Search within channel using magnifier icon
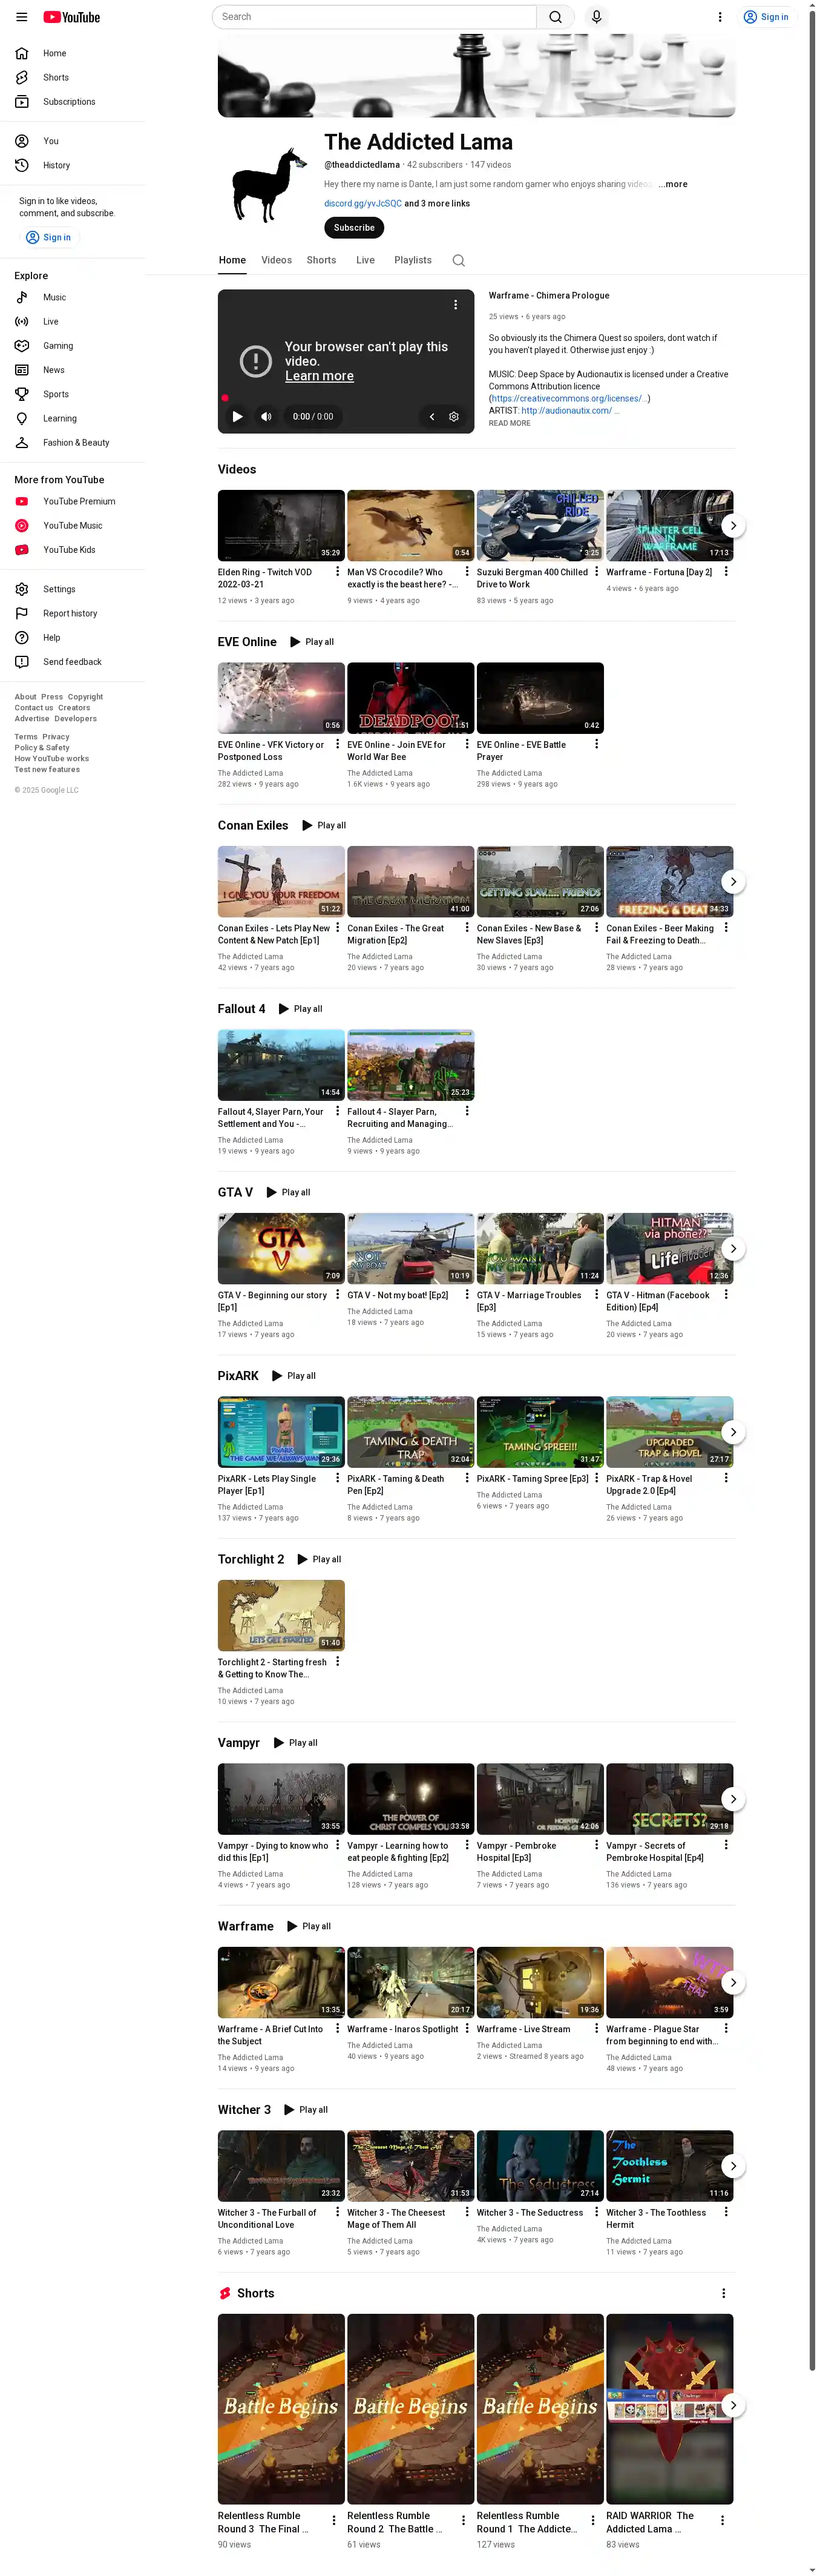This screenshot has width=817, height=2576. click(458, 261)
